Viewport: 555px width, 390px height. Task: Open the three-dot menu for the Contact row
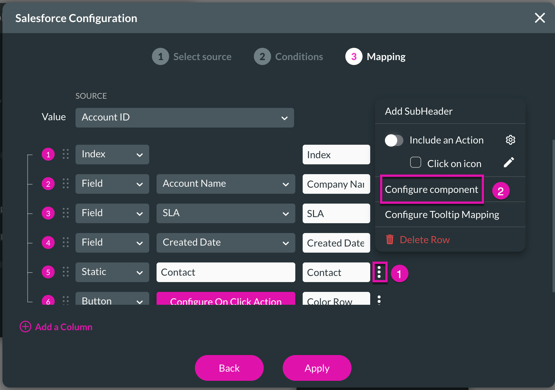[x=379, y=272]
